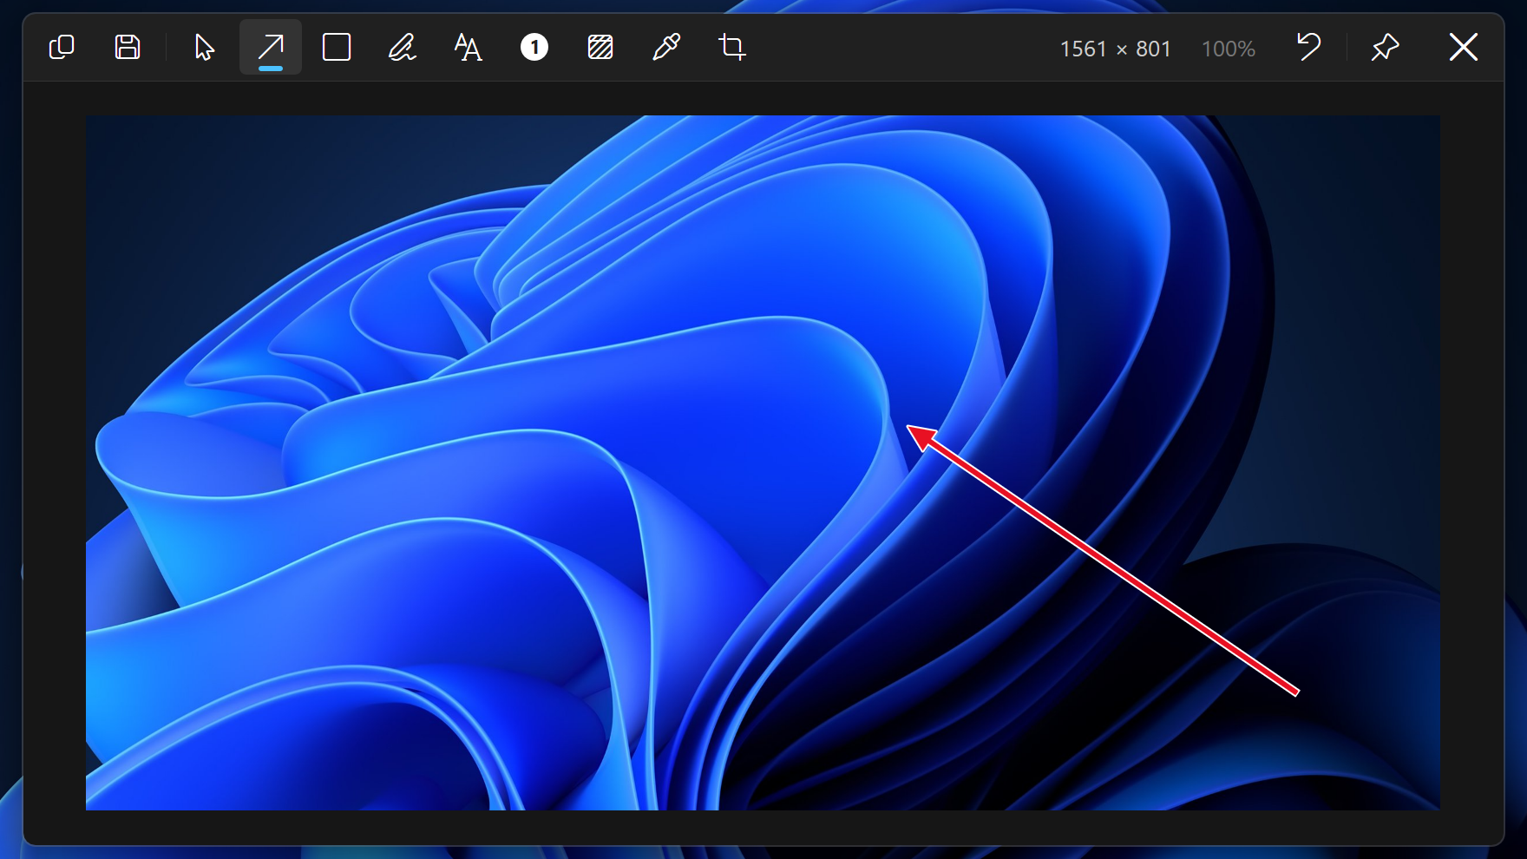The height and width of the screenshot is (859, 1527).
Task: Select the numbered step counter tool
Action: (x=534, y=47)
